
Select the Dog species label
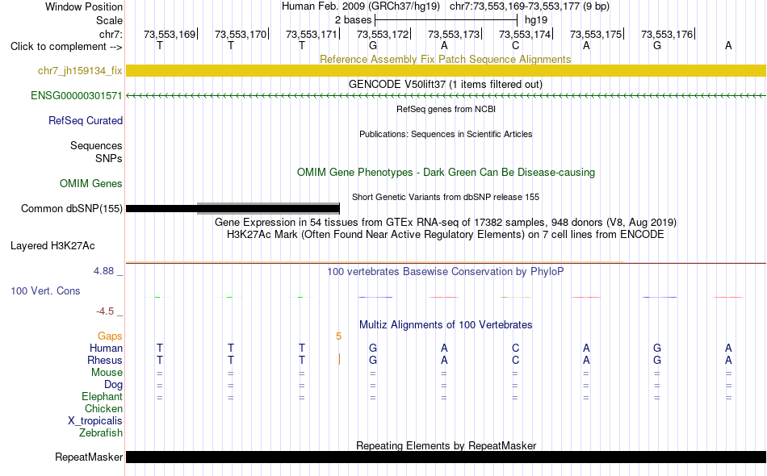coord(113,385)
